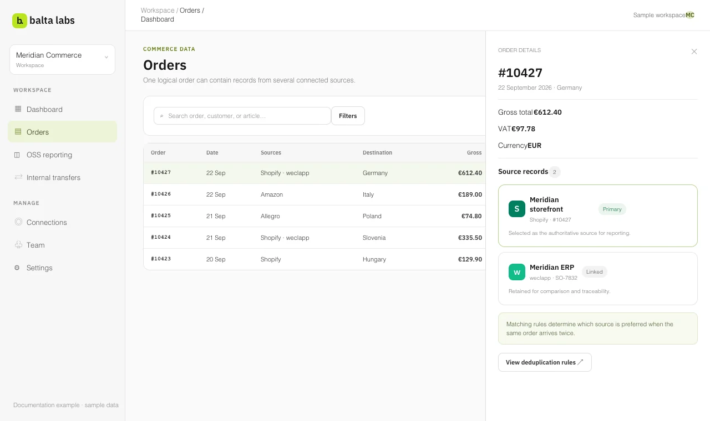Click the Connections circle icon
The image size is (710, 421).
18,222
